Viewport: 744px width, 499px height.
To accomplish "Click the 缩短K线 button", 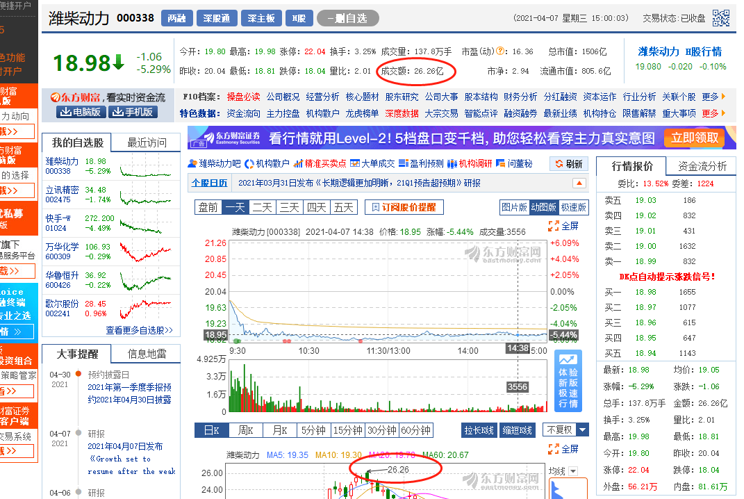I will (x=518, y=430).
